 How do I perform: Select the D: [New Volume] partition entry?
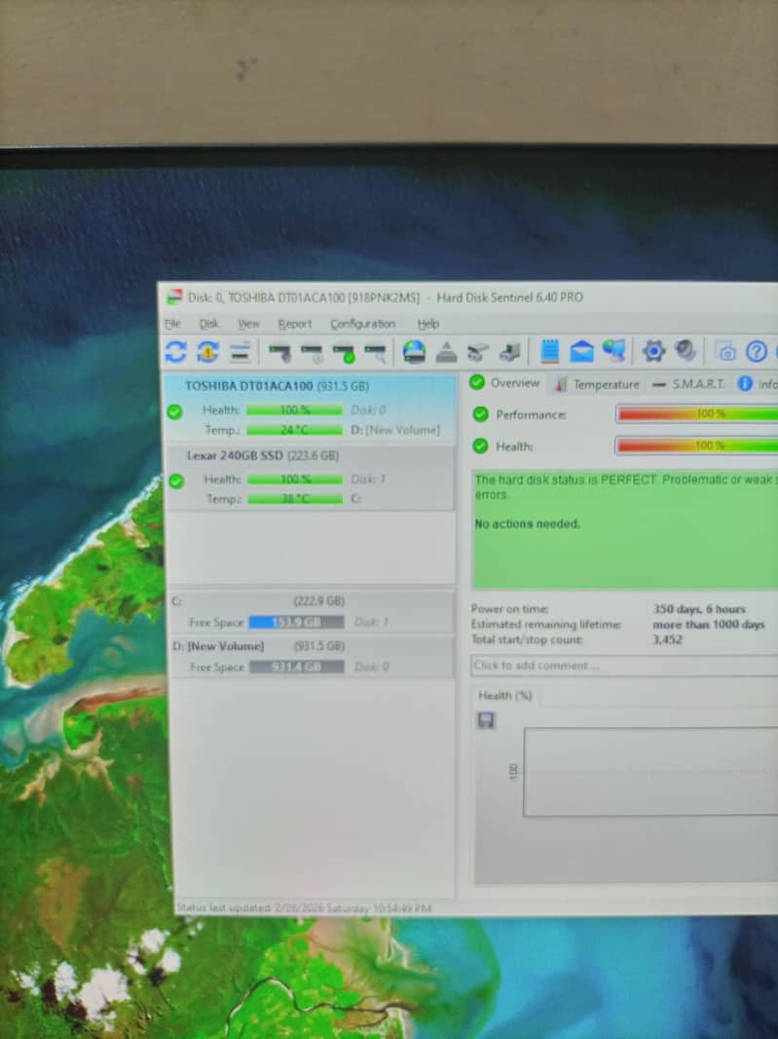pyautogui.click(x=219, y=646)
